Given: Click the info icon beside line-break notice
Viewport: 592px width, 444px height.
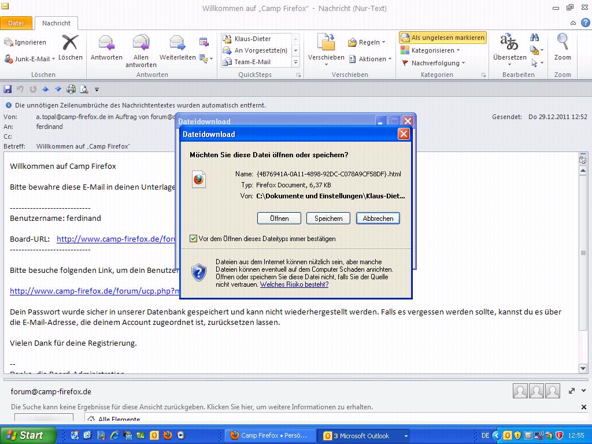Looking at the screenshot, I should coord(8,105).
